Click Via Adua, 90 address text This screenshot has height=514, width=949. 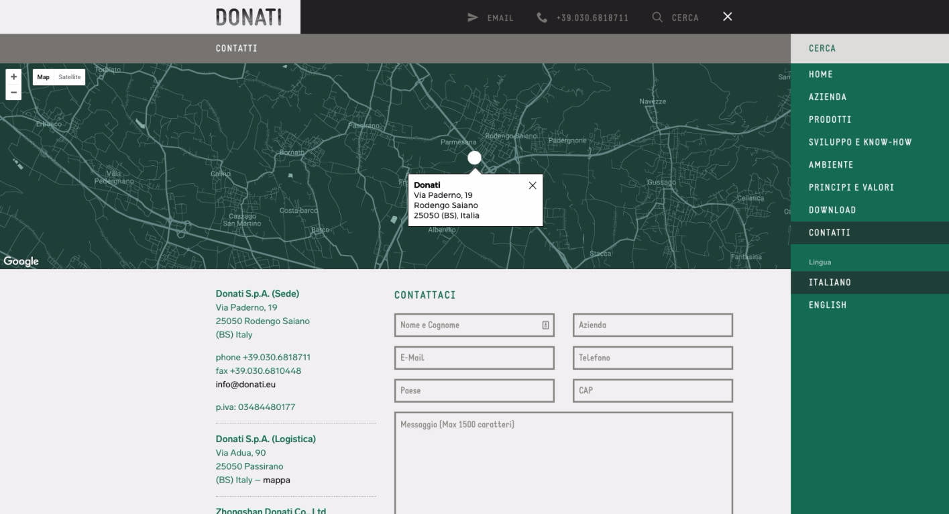coord(241,453)
